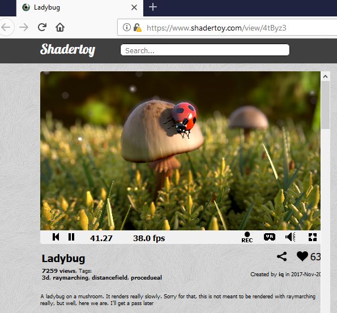
Task: Close the Ladybug tab
Action: click(x=134, y=7)
